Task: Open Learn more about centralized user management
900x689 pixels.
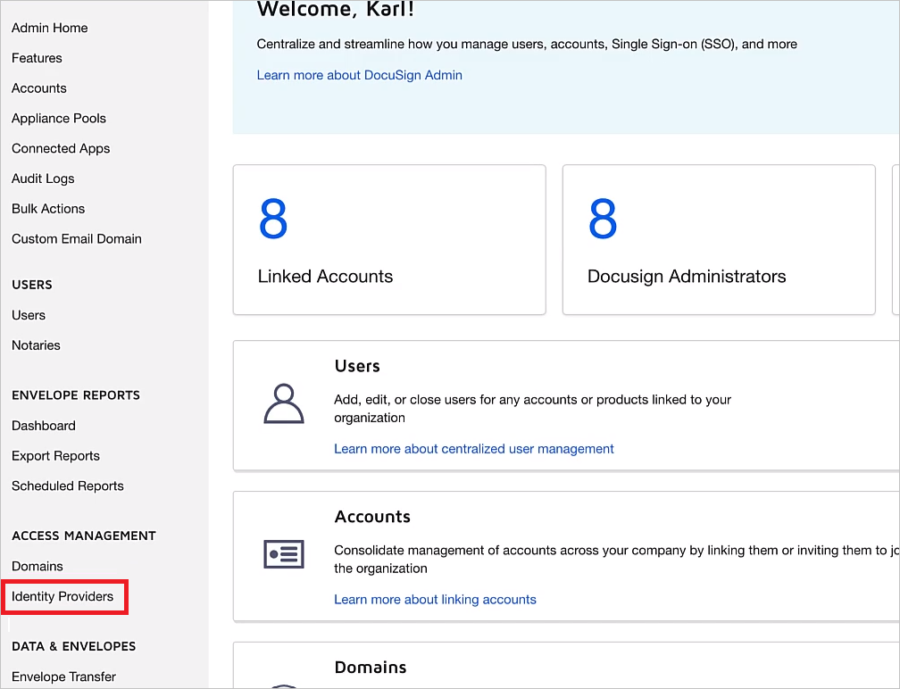Action: click(473, 449)
